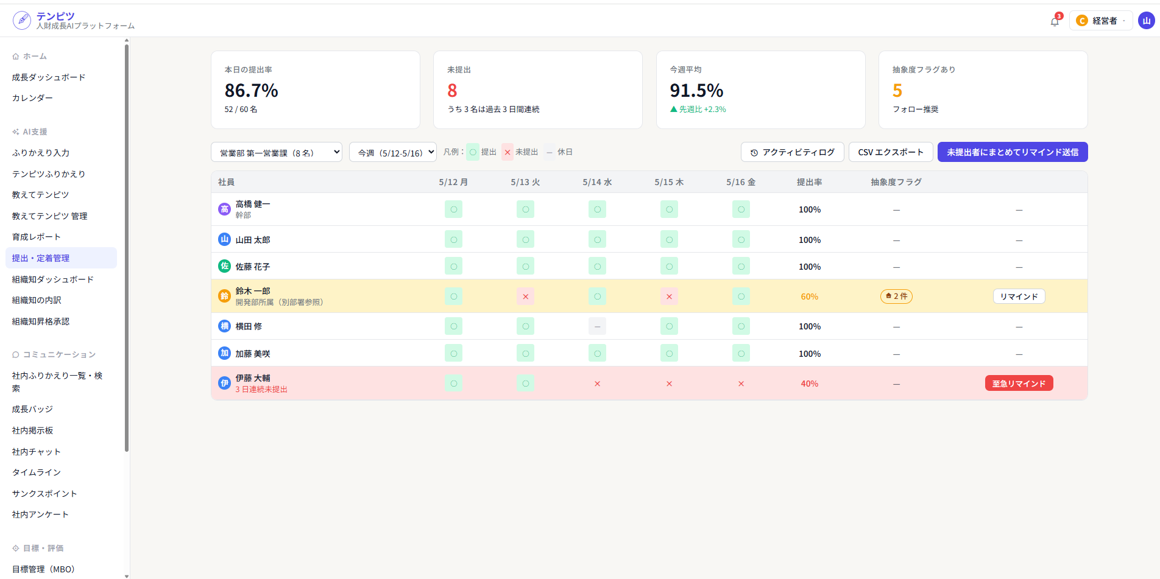Click 伊藤 大輔's 5/16 unsubmitted mark
Screen dimensions: 1160x579
point(741,384)
